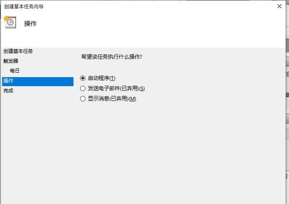Close the 创建基本任务向导 dialog

click(279, 6)
